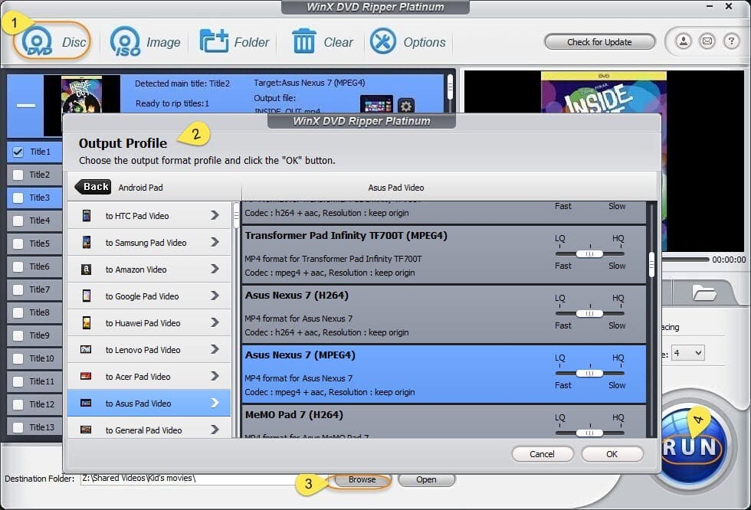Check the Title4 checkbox

[x=18, y=221]
